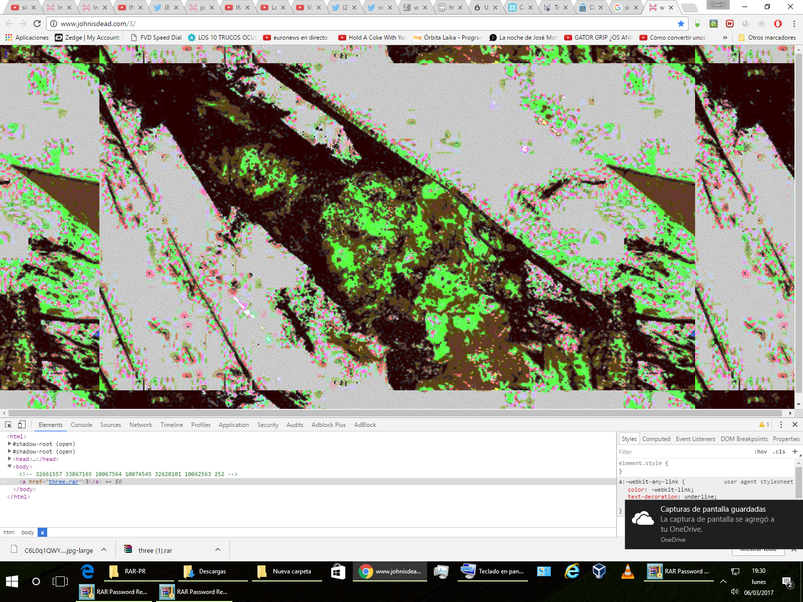The image size is (803, 602).
Task: Open the Computed styles tab
Action: [656, 439]
